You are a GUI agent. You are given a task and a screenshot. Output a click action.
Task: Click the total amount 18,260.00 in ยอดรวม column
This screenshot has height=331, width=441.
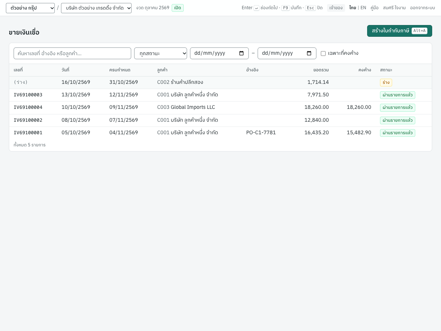316,107
